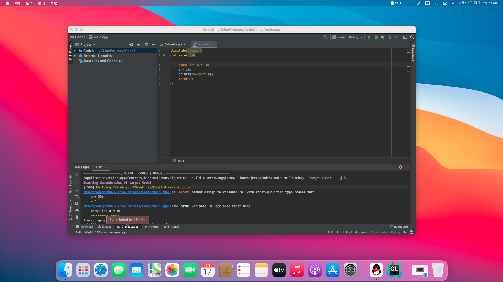Open Project panel settings gear
This screenshot has height=282, width=503.
coord(147,44)
